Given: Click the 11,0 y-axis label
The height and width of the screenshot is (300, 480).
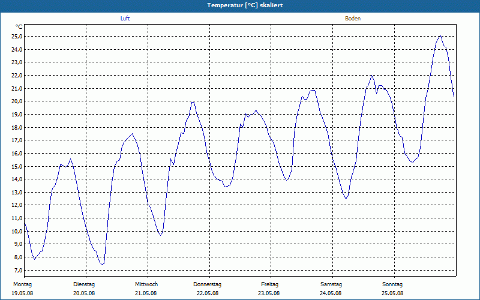Looking at the screenshot, I should (x=17, y=218).
